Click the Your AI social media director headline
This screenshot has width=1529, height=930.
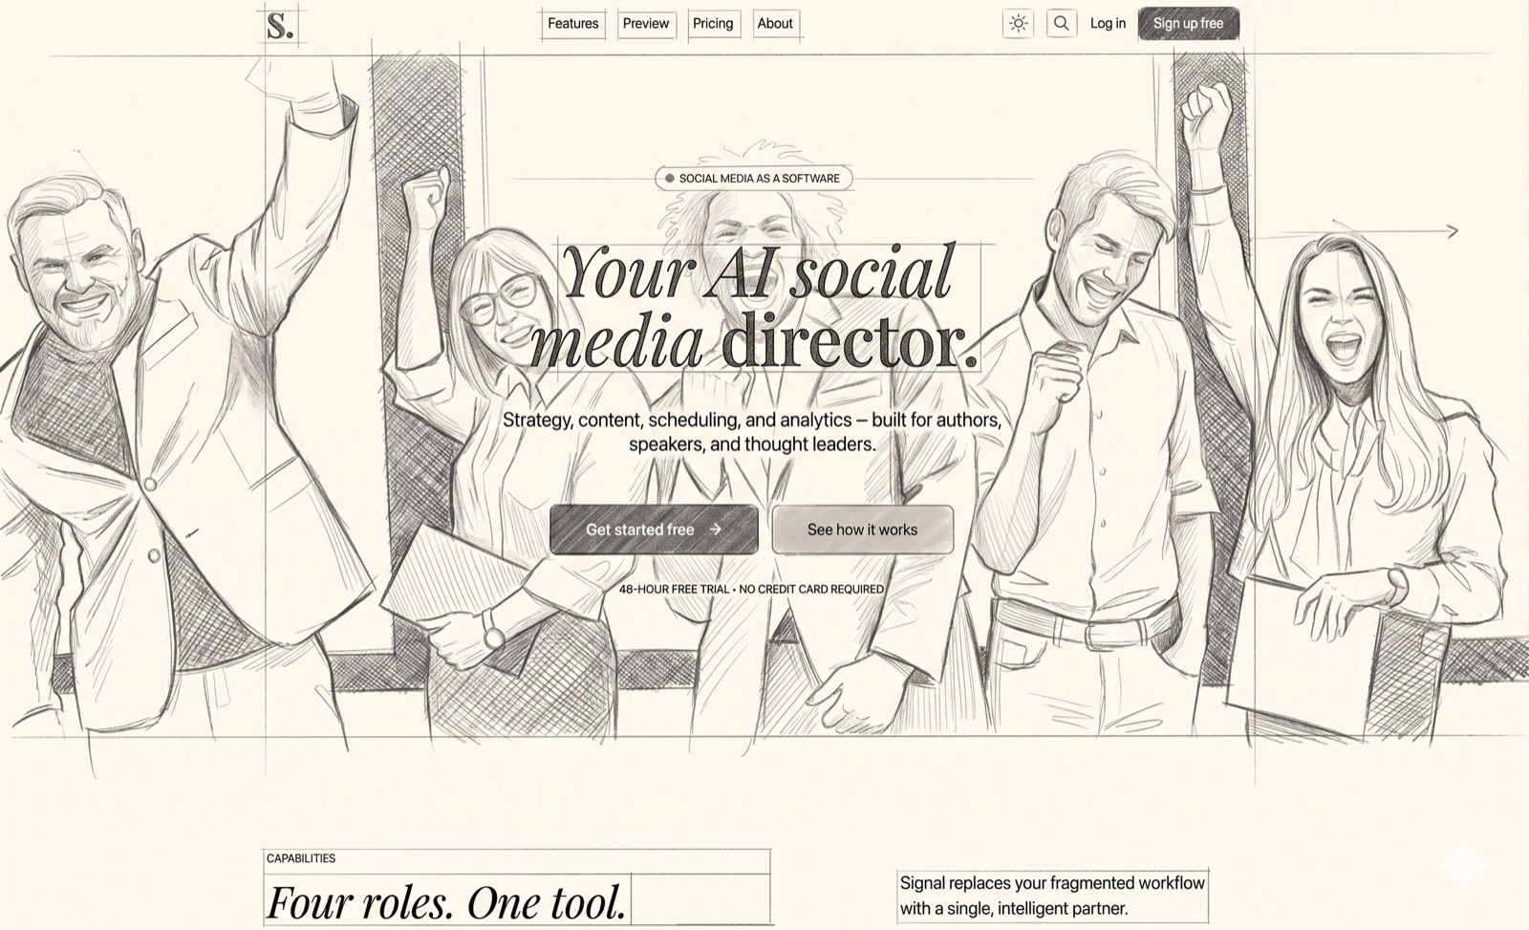click(755, 306)
